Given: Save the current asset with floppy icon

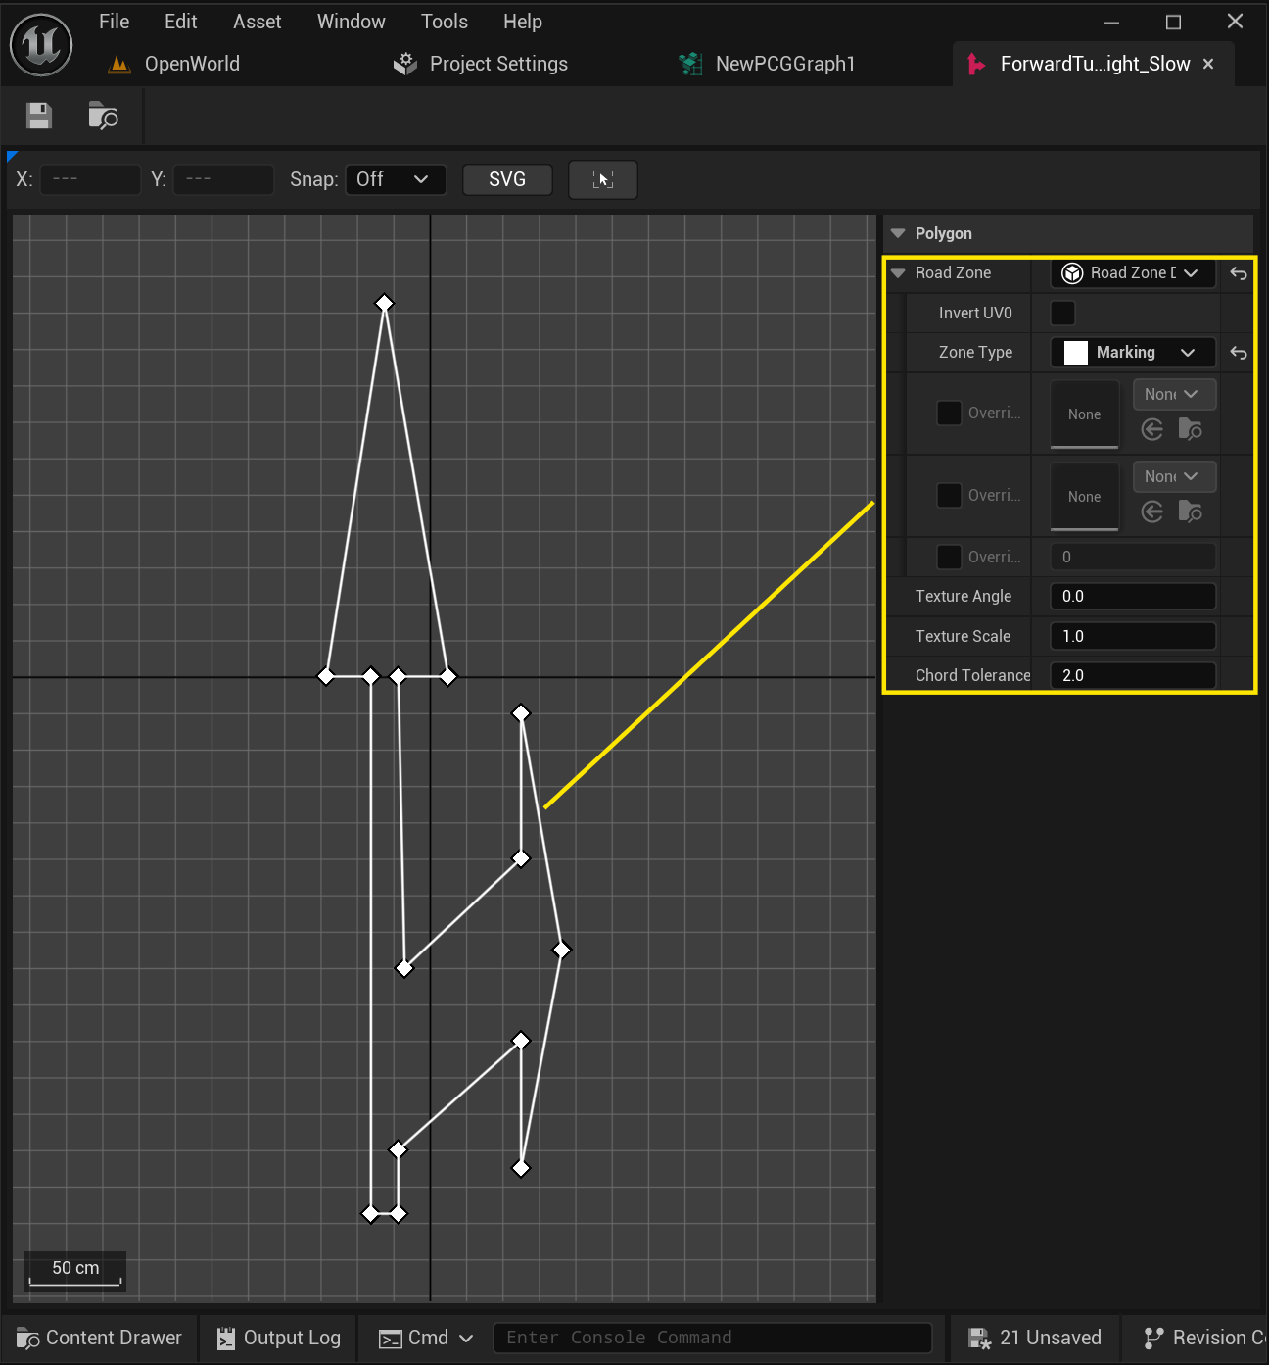Looking at the screenshot, I should coord(39,116).
